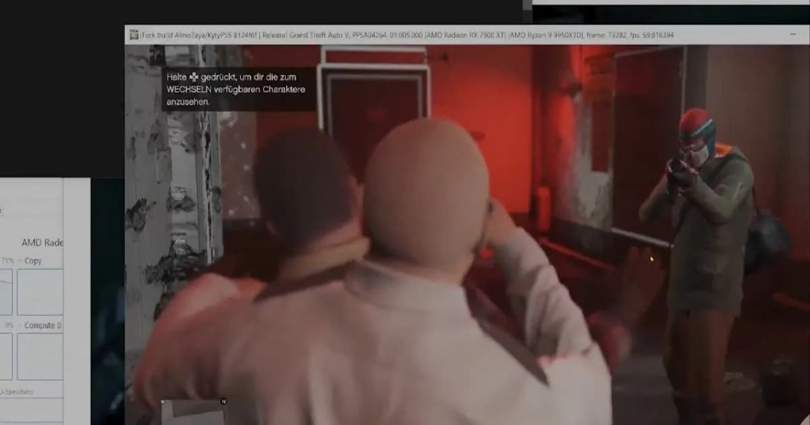This screenshot has height=425, width=810.
Task: Click the Grand Theft Auto V window title text
Action: [407, 35]
